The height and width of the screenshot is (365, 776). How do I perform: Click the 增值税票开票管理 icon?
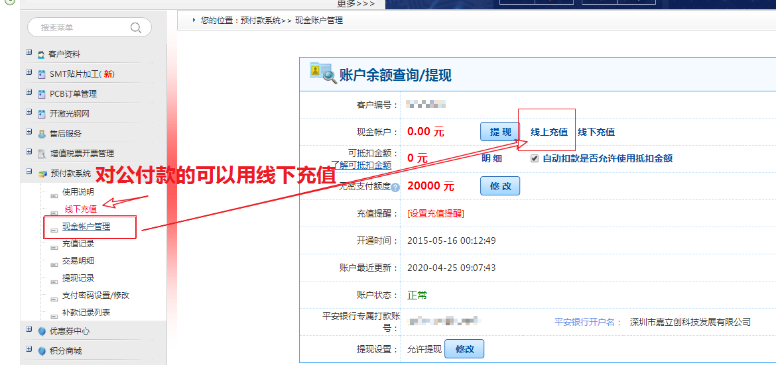42,154
